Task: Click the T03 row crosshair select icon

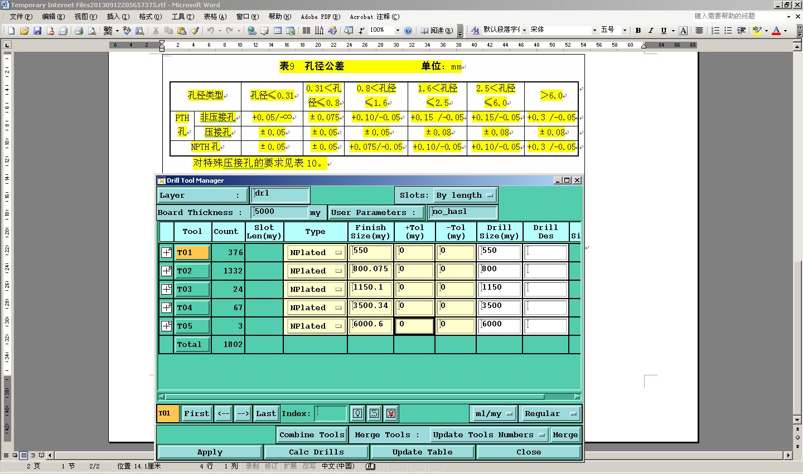Action: pos(166,289)
